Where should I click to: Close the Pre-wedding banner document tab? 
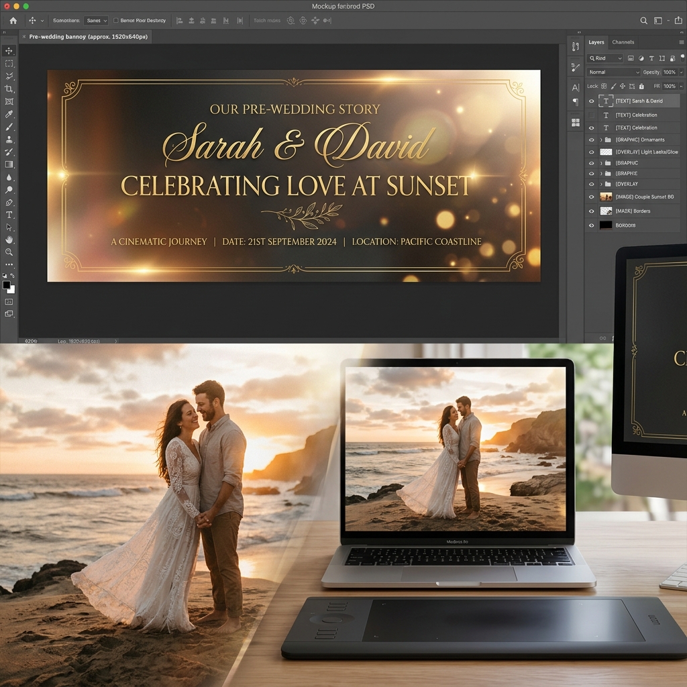pos(24,37)
